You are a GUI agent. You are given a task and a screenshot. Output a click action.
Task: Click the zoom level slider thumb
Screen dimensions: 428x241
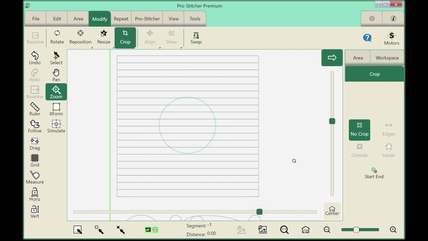coord(356,230)
